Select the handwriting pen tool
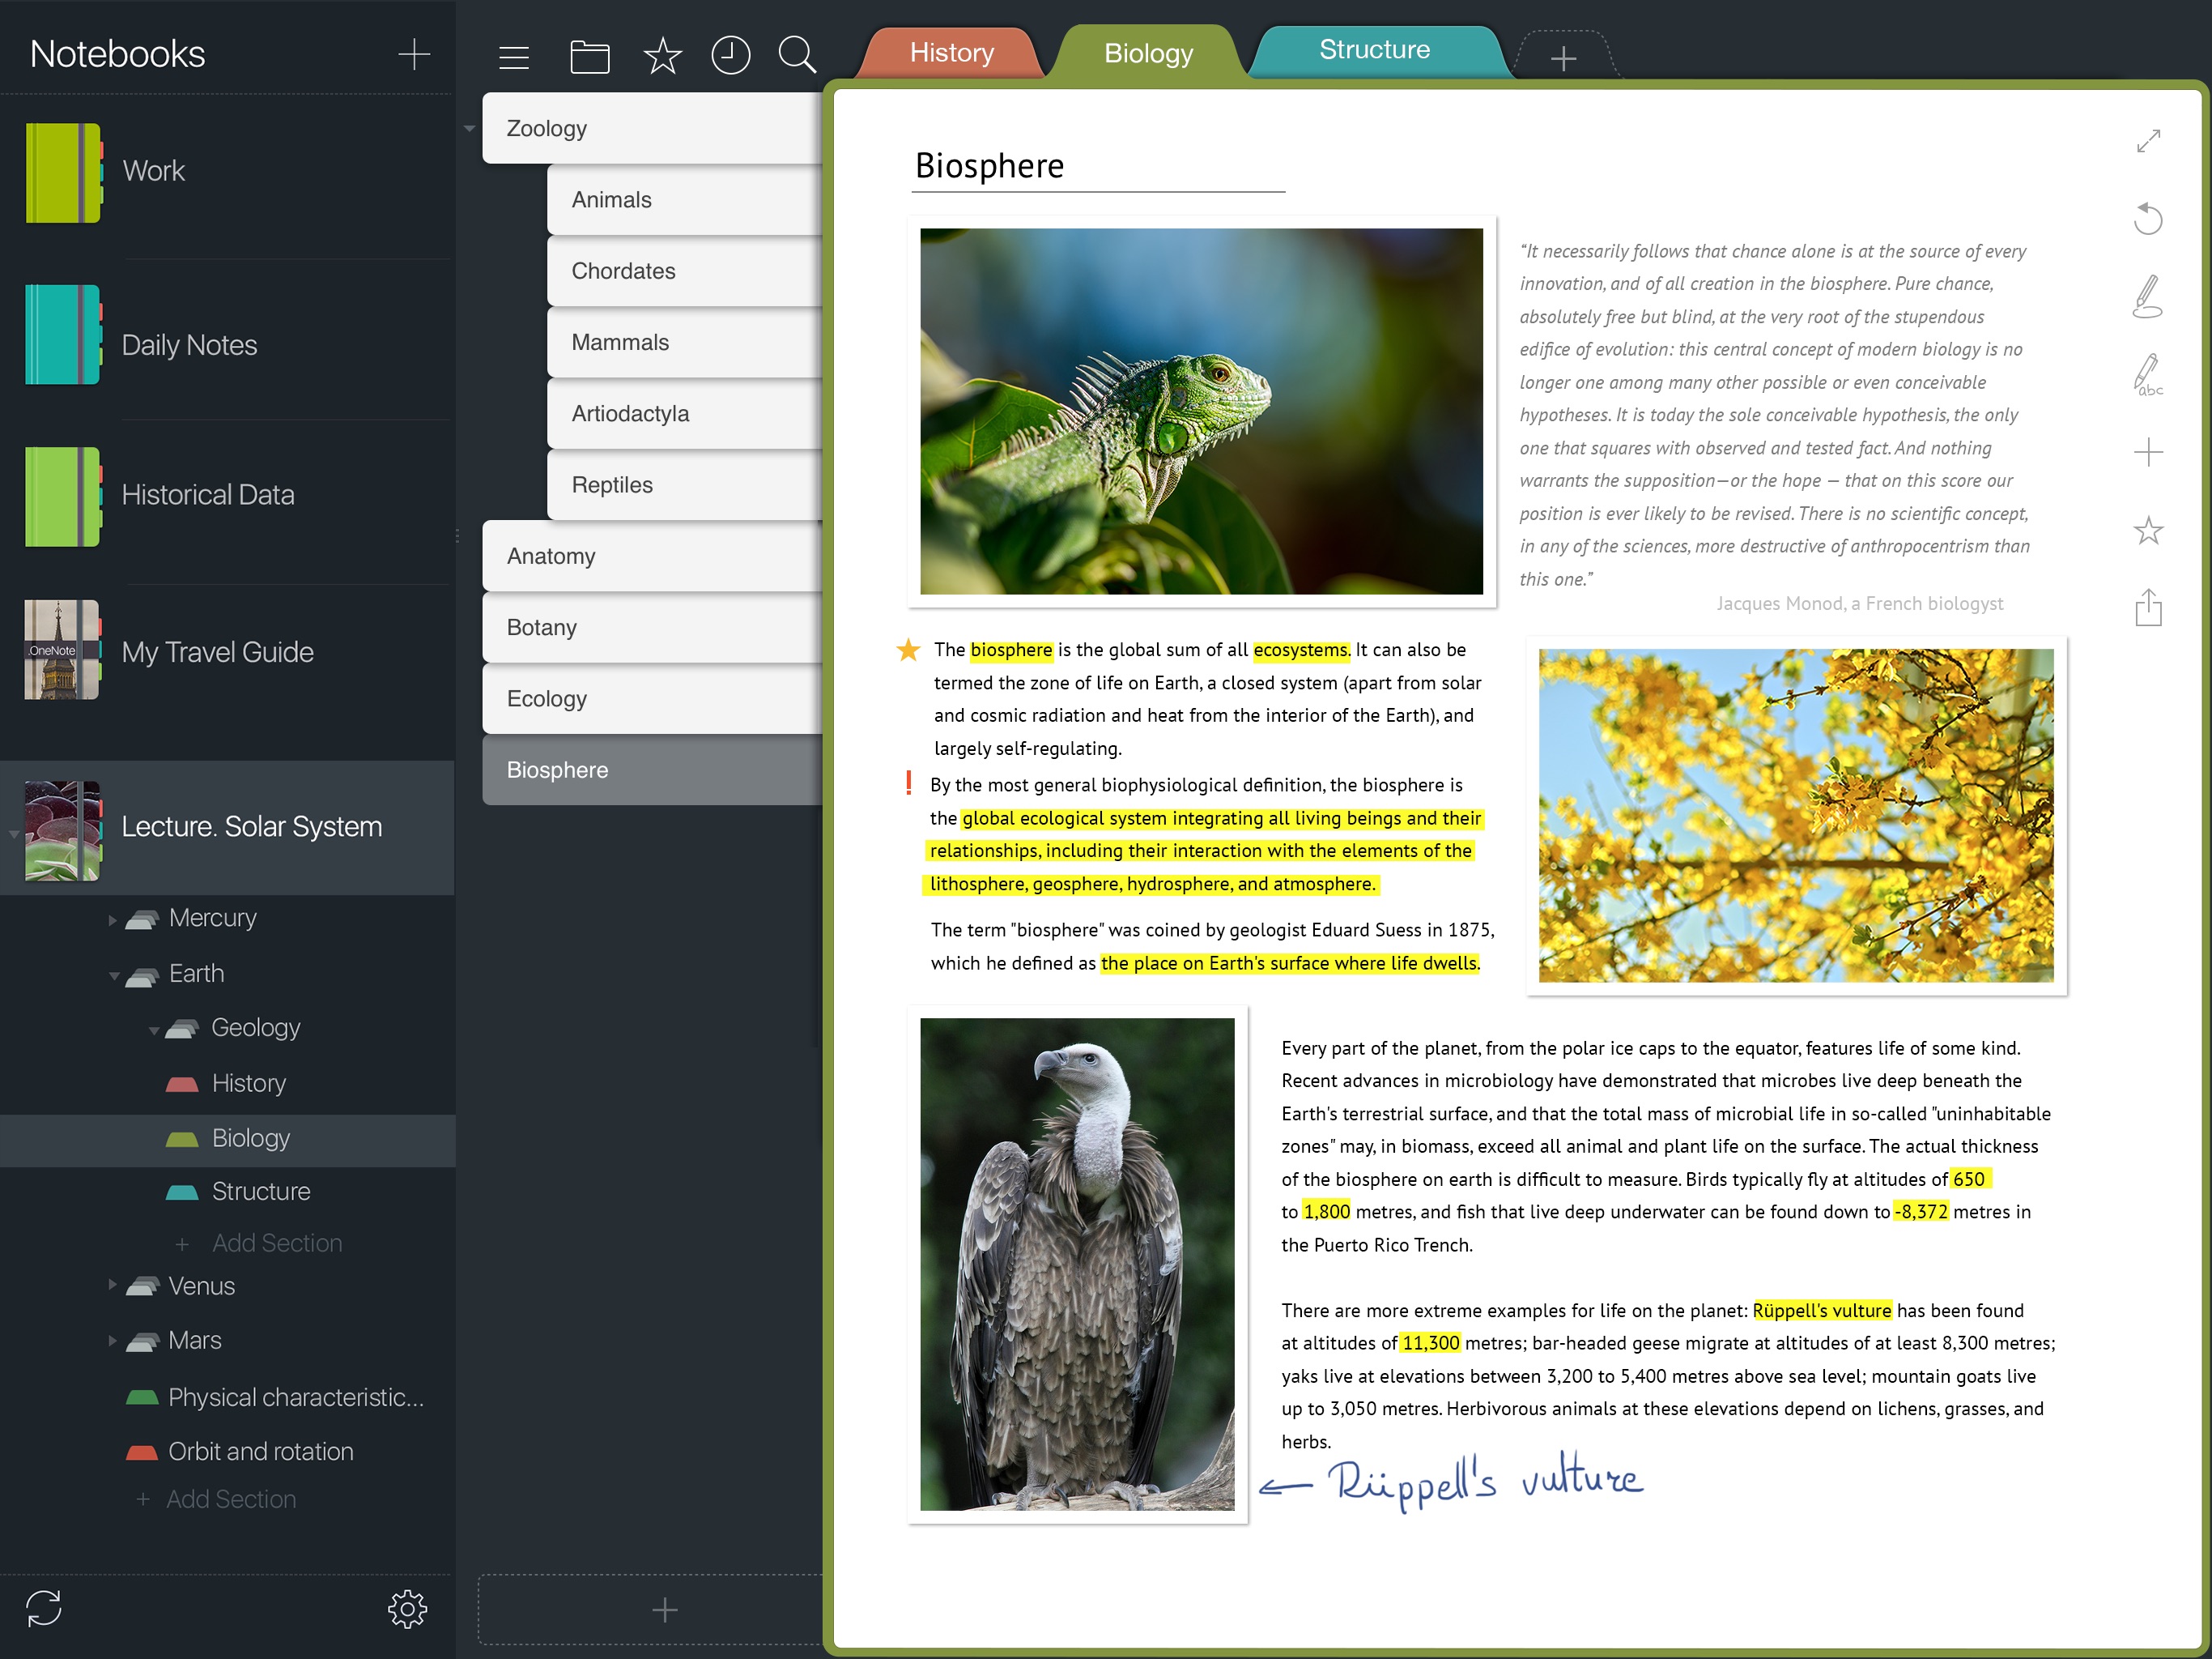 click(2147, 296)
